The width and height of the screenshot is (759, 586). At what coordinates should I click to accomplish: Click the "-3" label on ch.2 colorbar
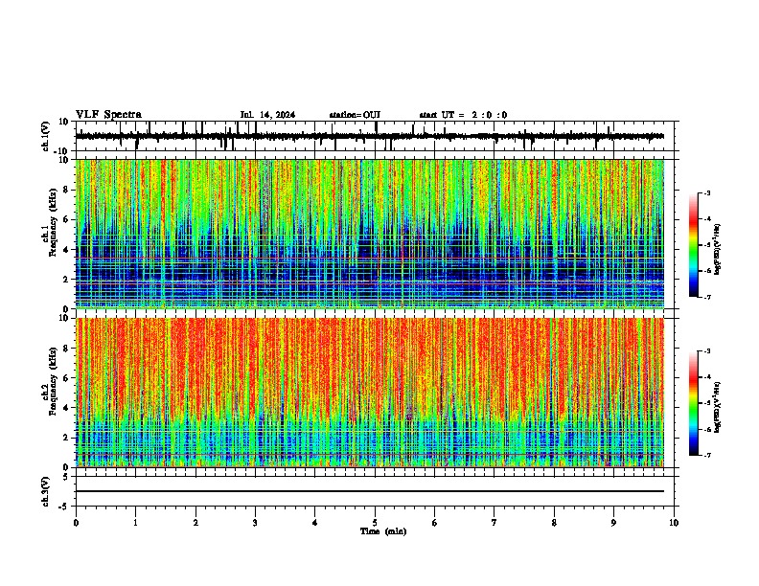click(706, 351)
